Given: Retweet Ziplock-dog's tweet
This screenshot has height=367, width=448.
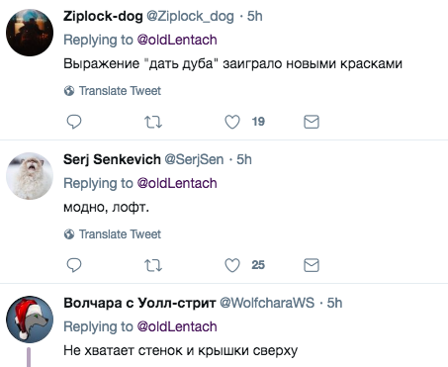Looking at the screenshot, I should (x=153, y=122).
